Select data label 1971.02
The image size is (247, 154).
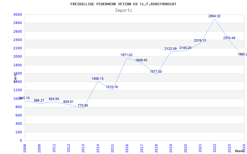[127, 55]
